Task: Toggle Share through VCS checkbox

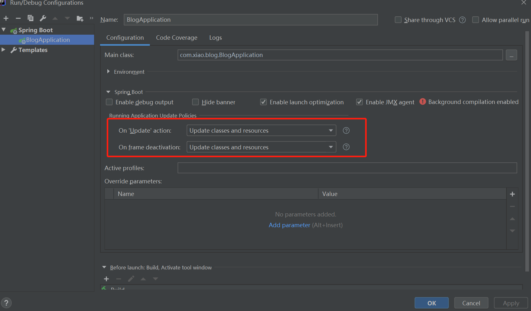Action: point(398,20)
